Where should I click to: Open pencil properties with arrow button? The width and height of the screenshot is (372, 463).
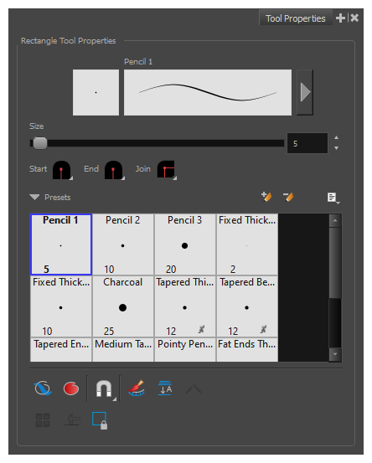coord(305,92)
